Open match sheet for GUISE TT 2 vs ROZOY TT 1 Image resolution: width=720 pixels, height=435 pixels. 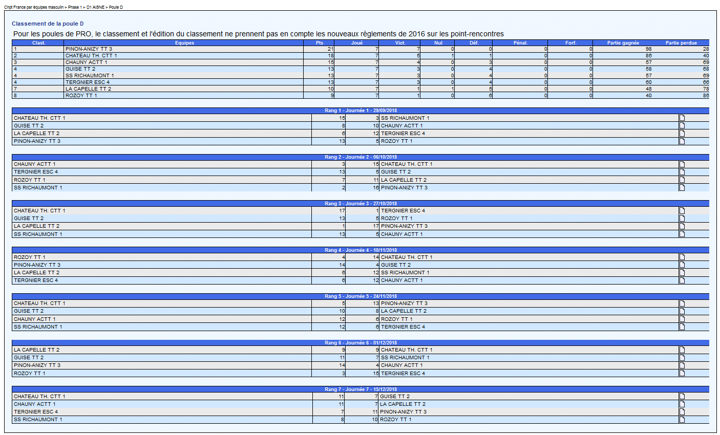pos(682,218)
